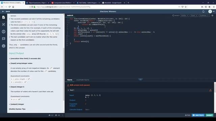Go to the browser home icon
Viewport: 216px width, 121px height.
pyautogui.click(x=13, y=7)
